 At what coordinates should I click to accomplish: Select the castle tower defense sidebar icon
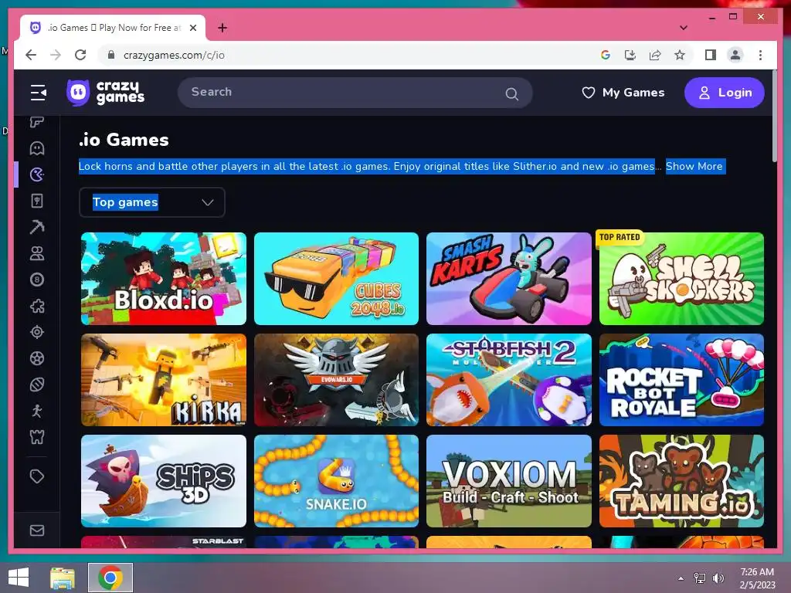click(x=37, y=437)
